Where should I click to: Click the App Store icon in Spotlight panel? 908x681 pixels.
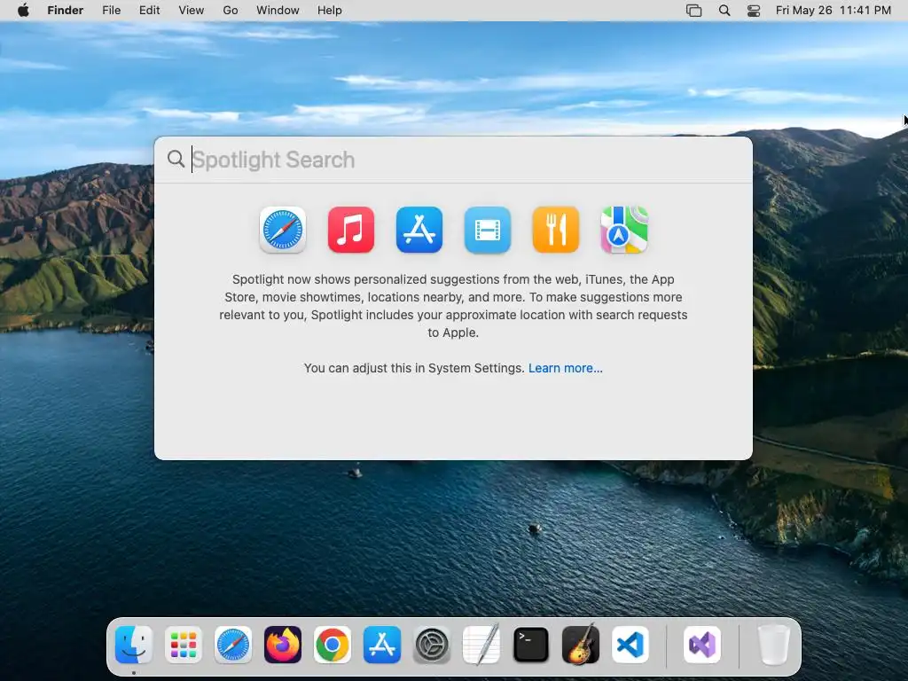point(419,230)
